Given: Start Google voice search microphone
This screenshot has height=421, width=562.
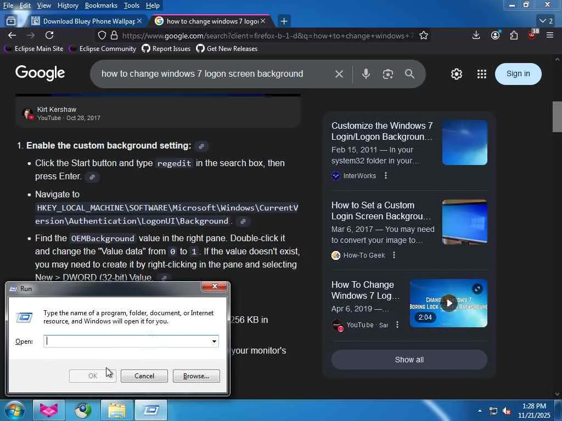Looking at the screenshot, I should [366, 74].
